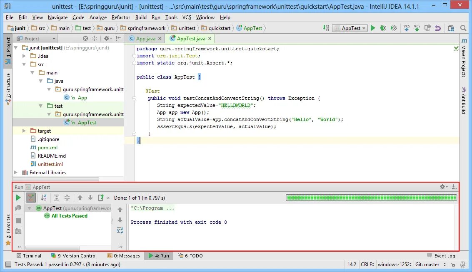Image resolution: width=472 pixels, height=272 pixels.
Task: Go to next failed test arrow
Action: click(90, 198)
